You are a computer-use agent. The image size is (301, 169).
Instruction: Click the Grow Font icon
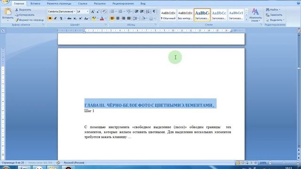click(x=93, y=12)
